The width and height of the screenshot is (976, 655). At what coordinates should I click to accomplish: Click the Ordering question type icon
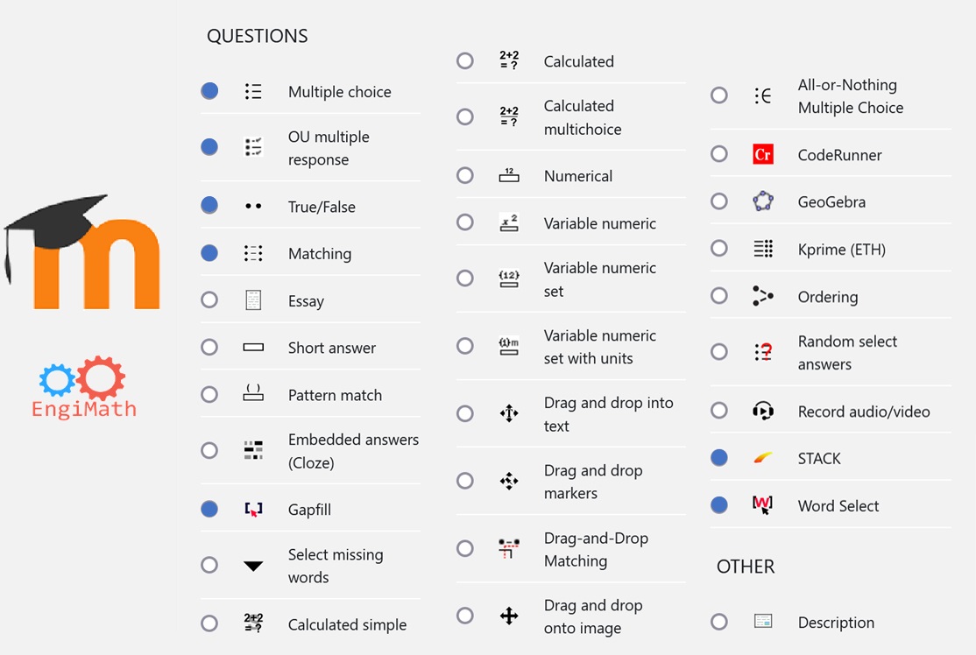click(x=763, y=297)
